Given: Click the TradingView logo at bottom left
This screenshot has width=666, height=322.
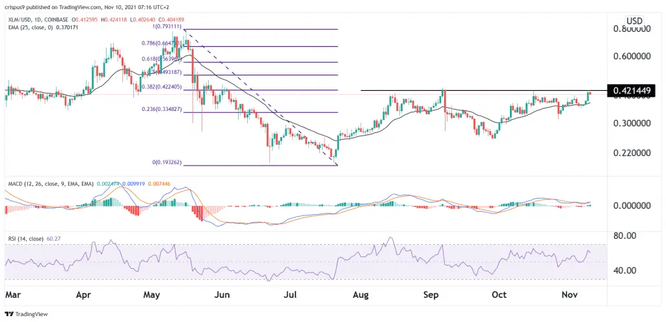Looking at the screenshot, I should coord(26,314).
